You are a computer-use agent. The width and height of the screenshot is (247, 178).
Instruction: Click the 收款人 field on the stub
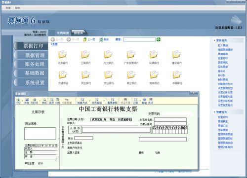(x=41, y=149)
